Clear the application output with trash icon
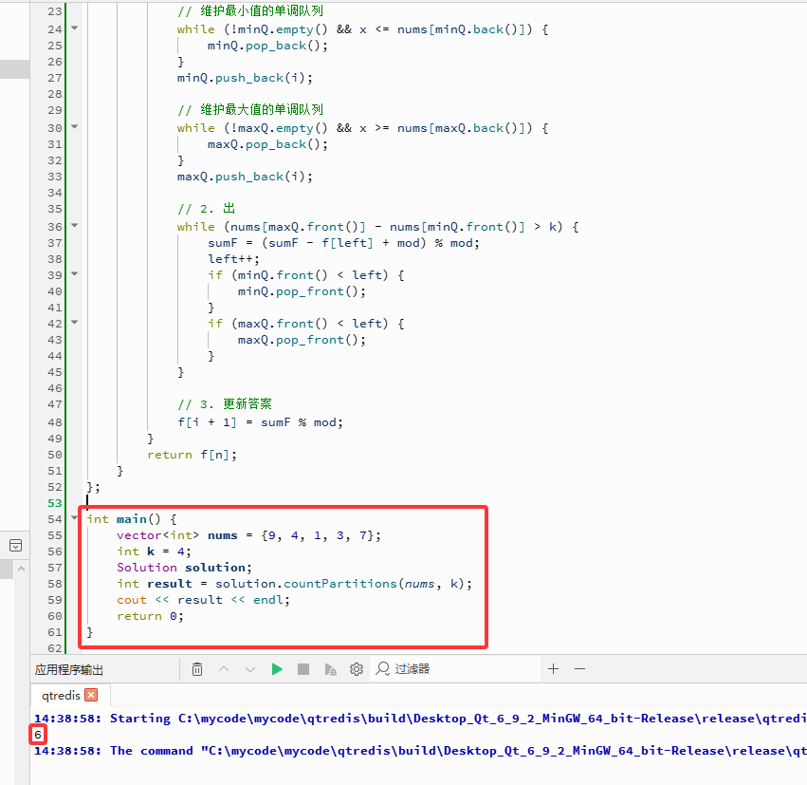 pos(197,669)
